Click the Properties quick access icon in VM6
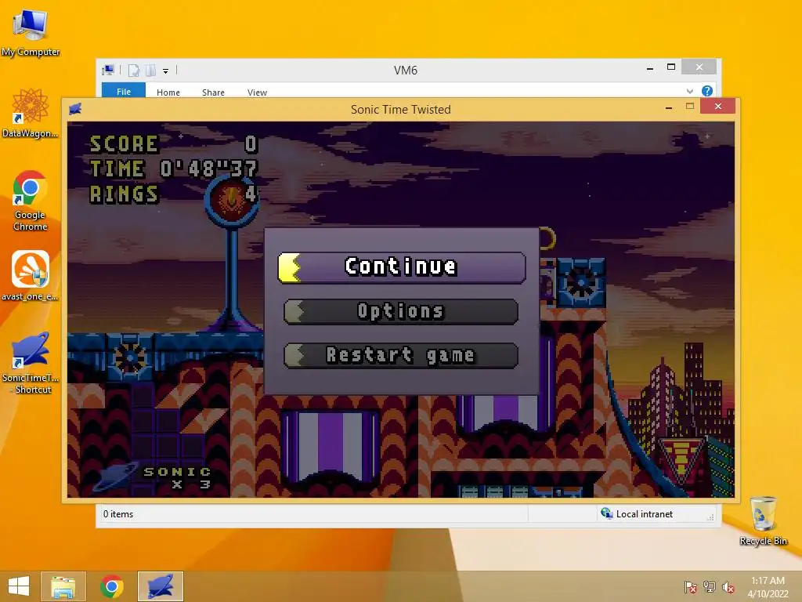 click(x=133, y=70)
